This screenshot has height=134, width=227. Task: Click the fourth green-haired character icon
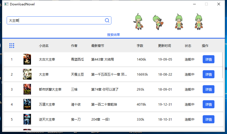(199, 22)
